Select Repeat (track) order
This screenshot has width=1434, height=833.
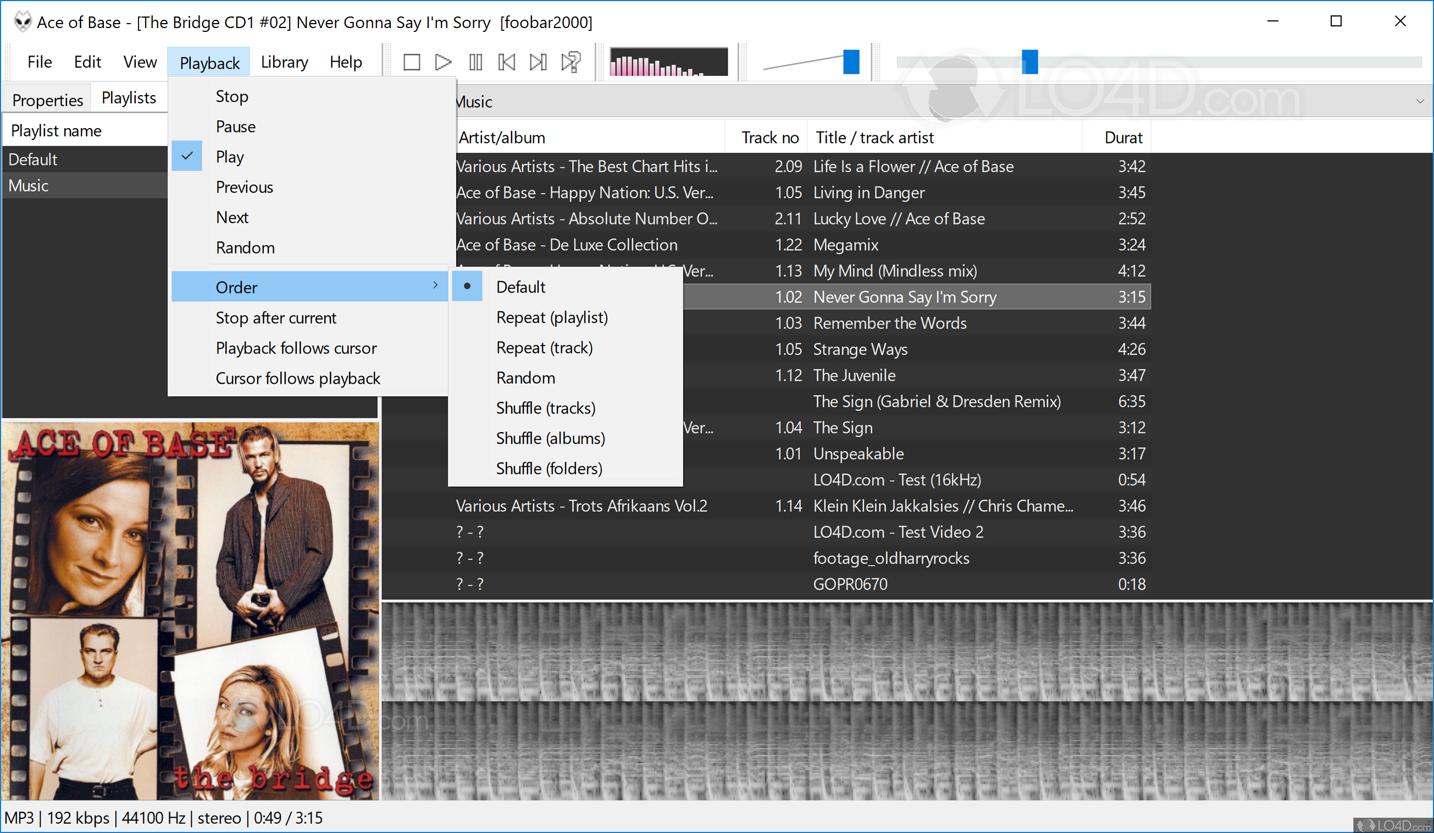(566, 347)
